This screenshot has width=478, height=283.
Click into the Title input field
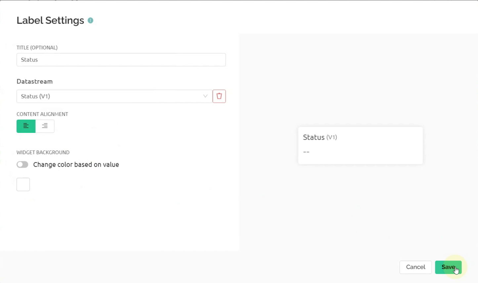[x=121, y=60]
